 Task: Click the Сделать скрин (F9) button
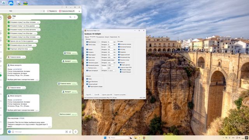tap(107, 95)
